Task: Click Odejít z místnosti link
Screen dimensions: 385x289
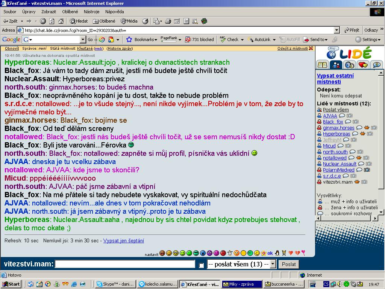Action: pyautogui.click(x=293, y=49)
